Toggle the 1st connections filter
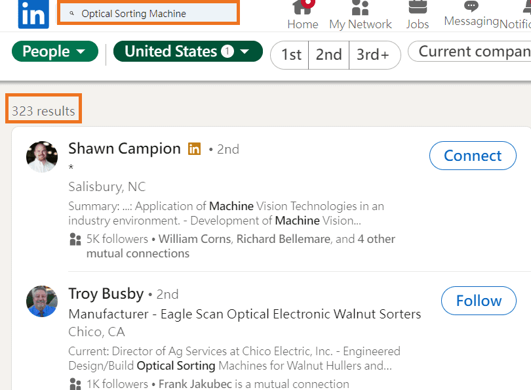 coord(291,55)
